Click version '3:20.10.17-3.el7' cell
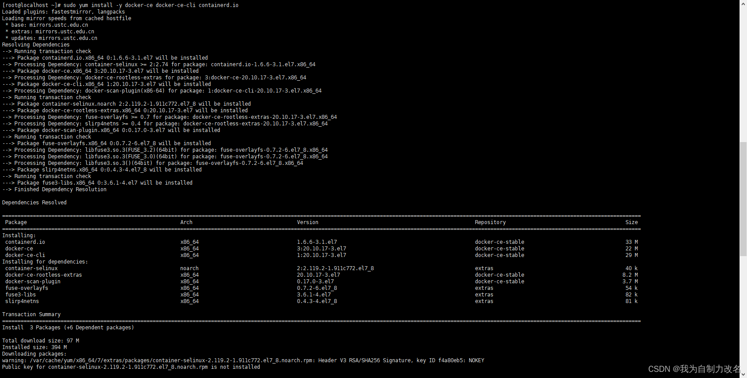The image size is (747, 378). pyautogui.click(x=322, y=249)
